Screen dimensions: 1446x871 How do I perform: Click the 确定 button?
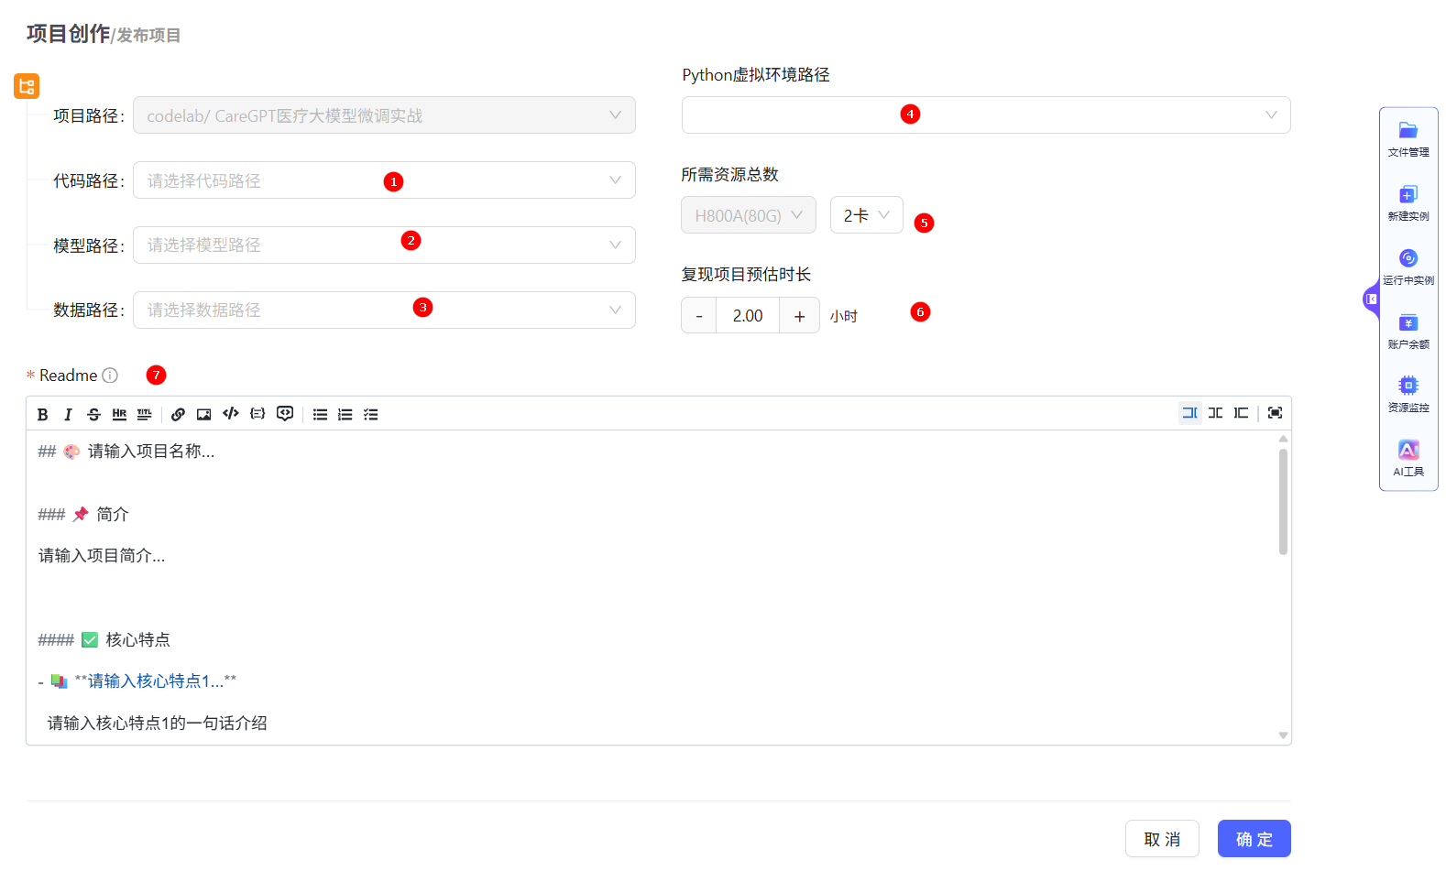click(1254, 839)
